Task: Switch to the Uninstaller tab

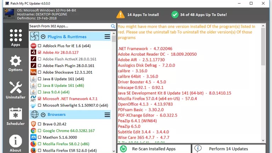Action: tap(16, 90)
